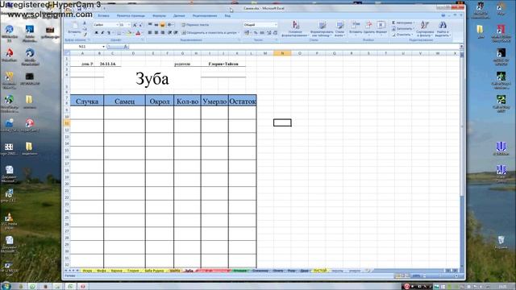This screenshot has height=290, width=516.
Task: Click the Cut scissors icon in clipboard group
Action: [x=85, y=23]
